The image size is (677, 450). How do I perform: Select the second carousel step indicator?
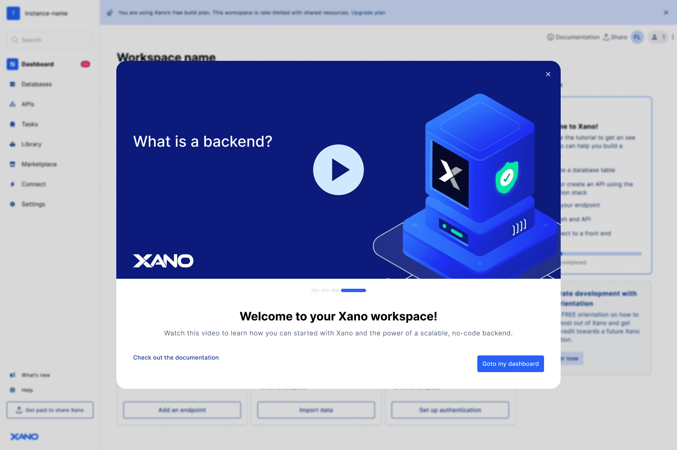[x=325, y=290]
